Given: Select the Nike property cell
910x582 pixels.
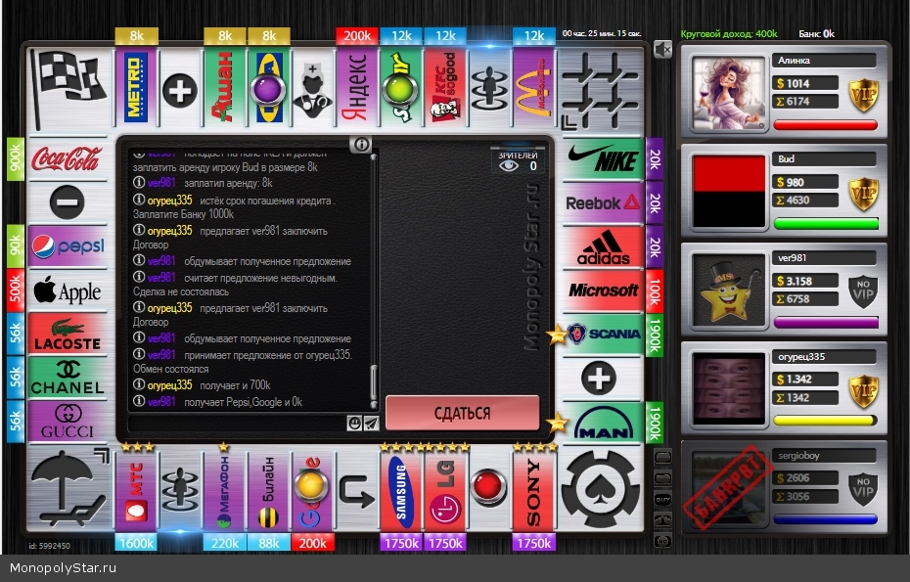Looking at the screenshot, I should pos(603,158).
